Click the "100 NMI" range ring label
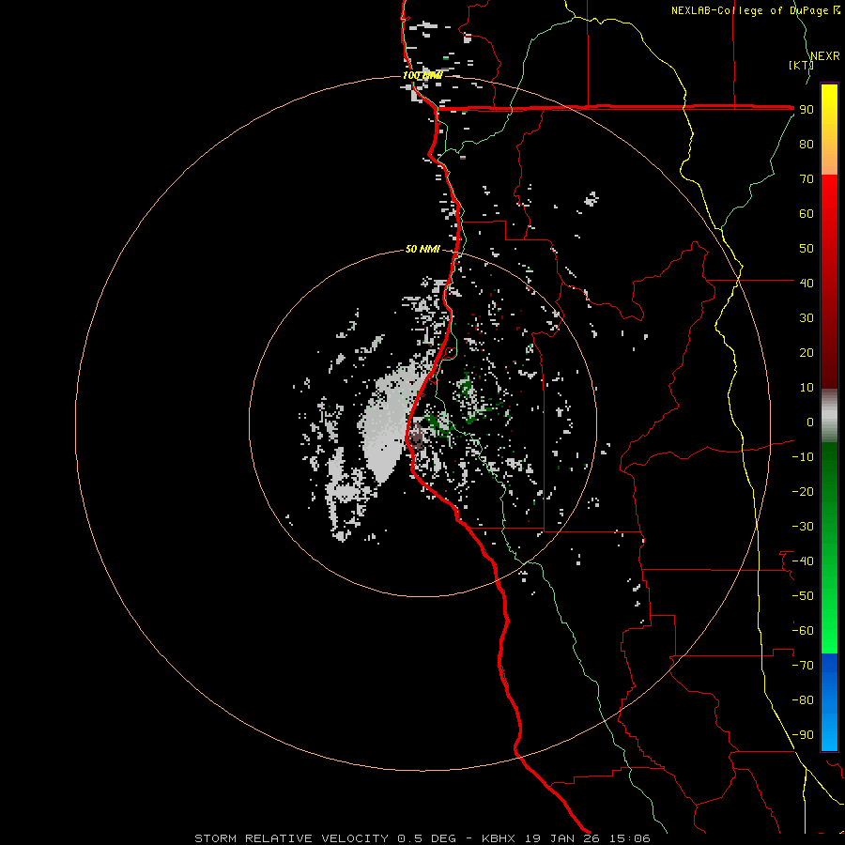 (x=422, y=75)
